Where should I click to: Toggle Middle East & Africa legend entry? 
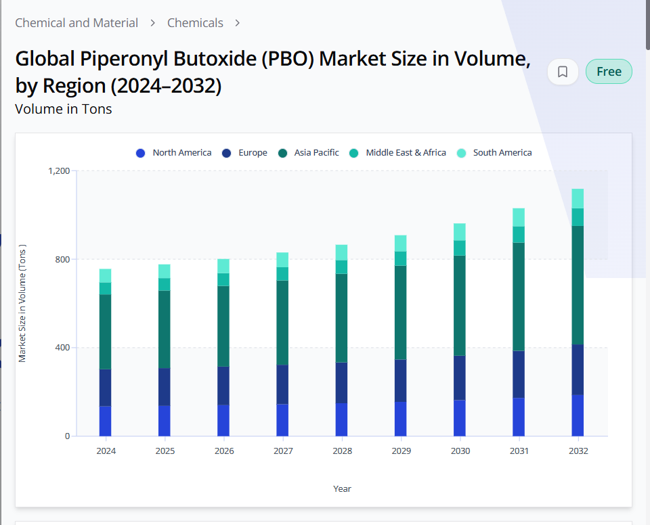[x=406, y=153]
